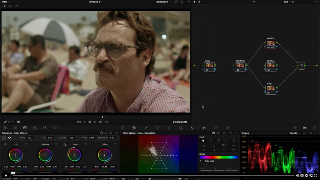This screenshot has width=320, height=180.
Task: Open the Tracker palette
Action: [169, 128]
